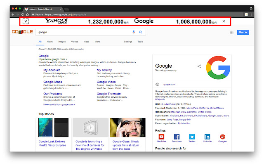Open the Wikipedia source link
This screenshot has width=264, height=165.
(160, 99)
